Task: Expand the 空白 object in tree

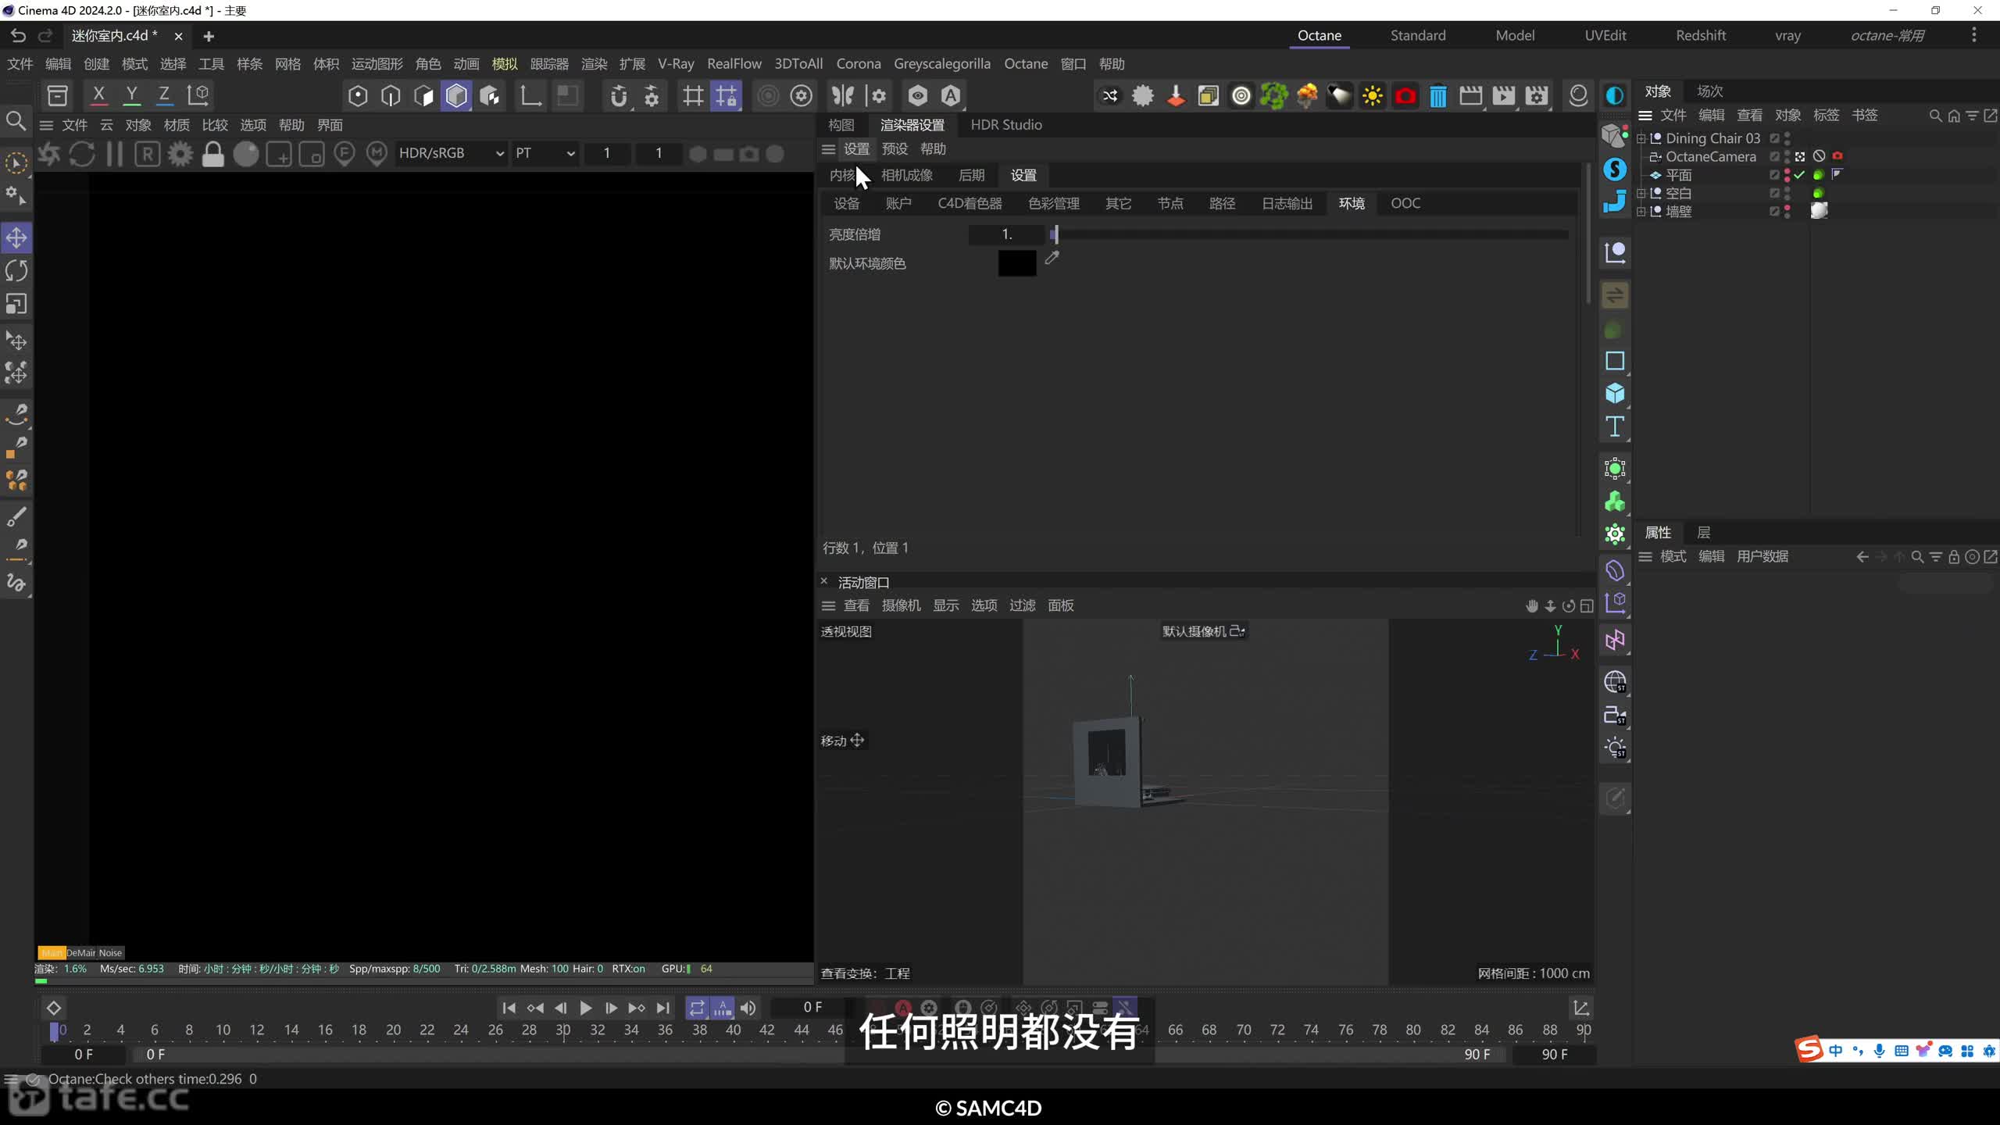Action: tap(1641, 193)
